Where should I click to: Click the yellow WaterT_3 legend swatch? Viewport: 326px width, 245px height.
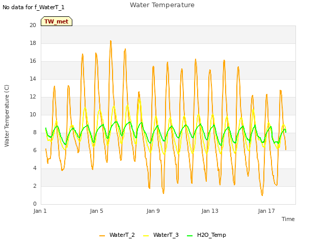[x=146, y=236]
